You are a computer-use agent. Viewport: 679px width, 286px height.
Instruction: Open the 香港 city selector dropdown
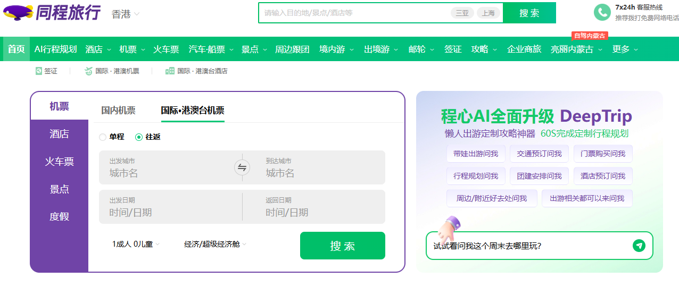[x=126, y=14]
